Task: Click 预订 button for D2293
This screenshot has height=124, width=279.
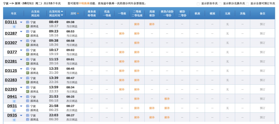Action: (x=262, y=90)
